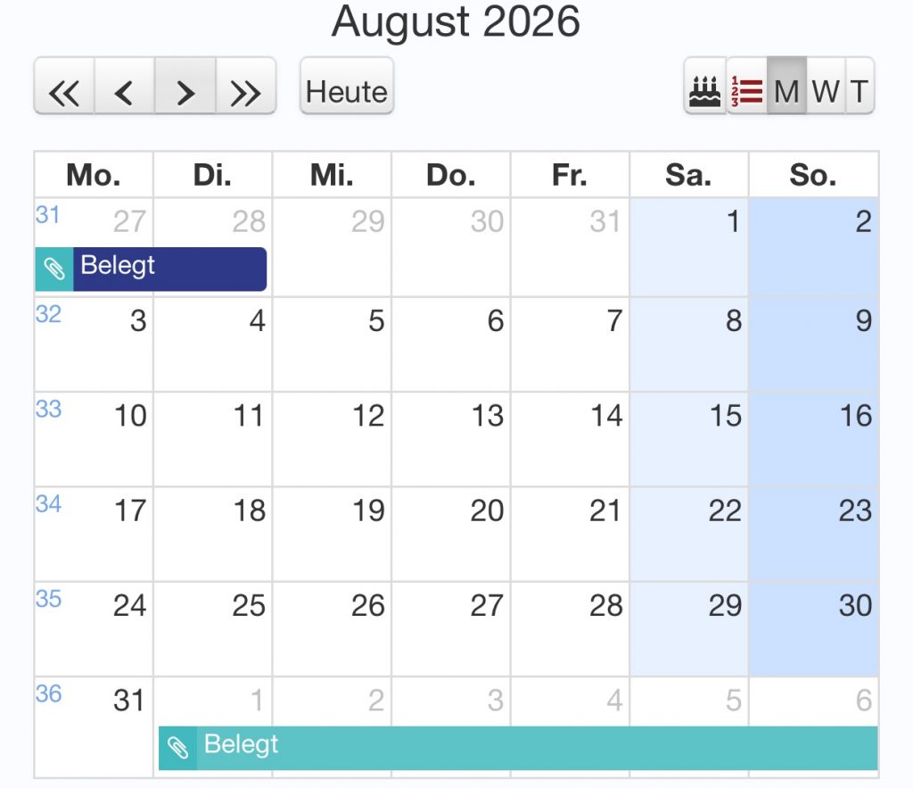Jump forward one year with double-right arrow
Screen dimensions: 913x788
coord(245,92)
